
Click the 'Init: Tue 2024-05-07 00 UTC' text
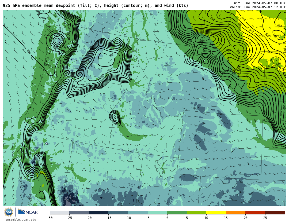tap(259, 3)
